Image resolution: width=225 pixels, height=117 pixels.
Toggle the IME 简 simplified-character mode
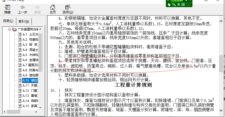click(x=179, y=5)
